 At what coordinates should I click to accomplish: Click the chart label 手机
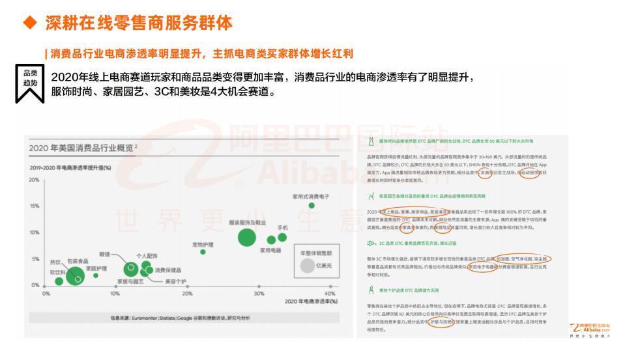[x=283, y=227]
